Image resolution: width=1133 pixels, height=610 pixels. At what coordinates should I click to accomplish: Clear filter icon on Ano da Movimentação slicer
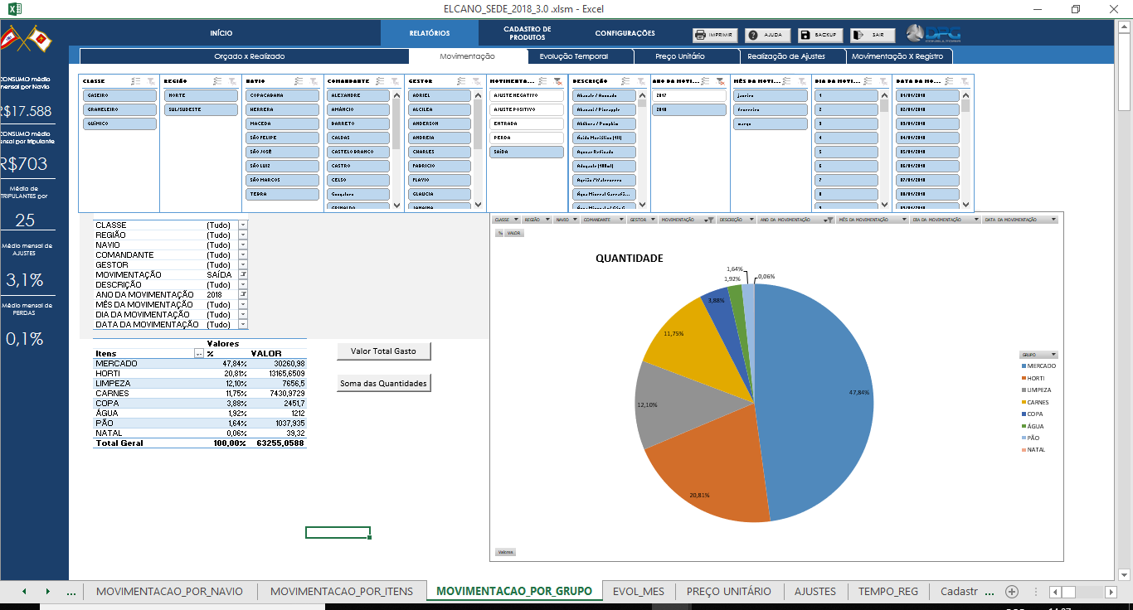(x=720, y=81)
